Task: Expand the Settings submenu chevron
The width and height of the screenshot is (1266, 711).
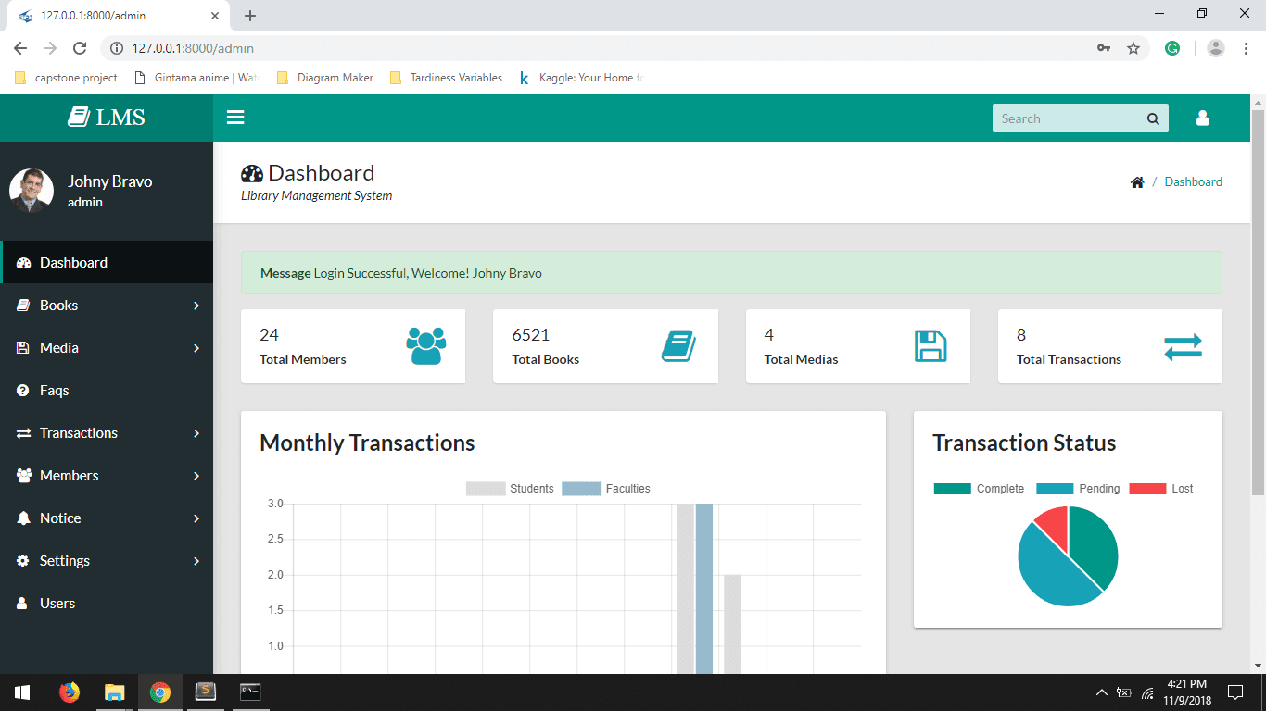Action: (196, 560)
